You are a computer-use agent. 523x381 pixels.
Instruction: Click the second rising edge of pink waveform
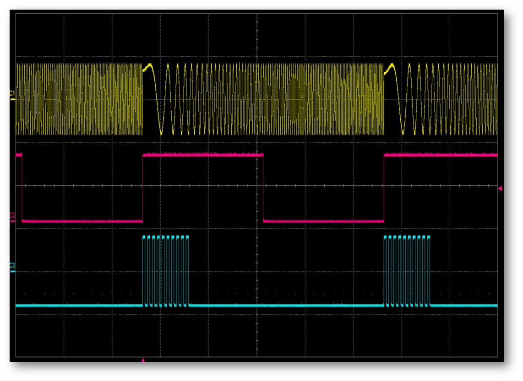tap(384, 188)
